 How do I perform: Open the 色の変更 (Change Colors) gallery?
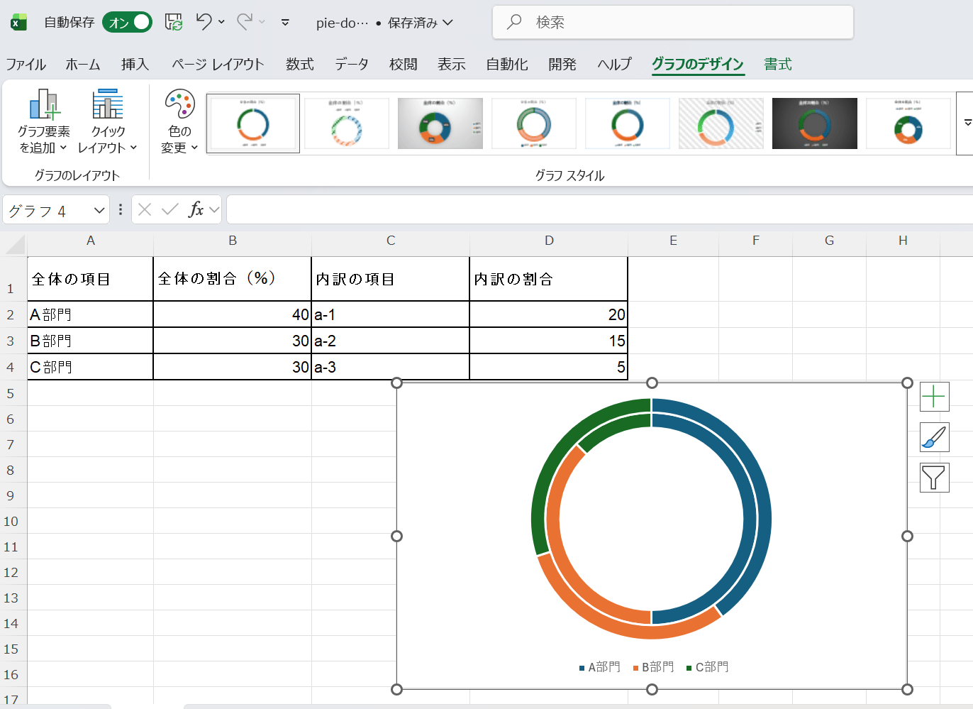click(178, 121)
